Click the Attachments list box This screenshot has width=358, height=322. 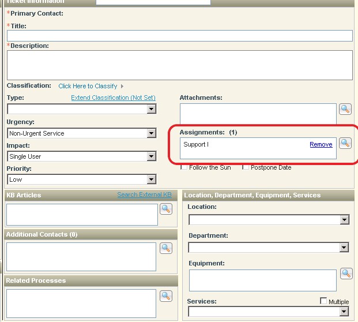(258, 114)
